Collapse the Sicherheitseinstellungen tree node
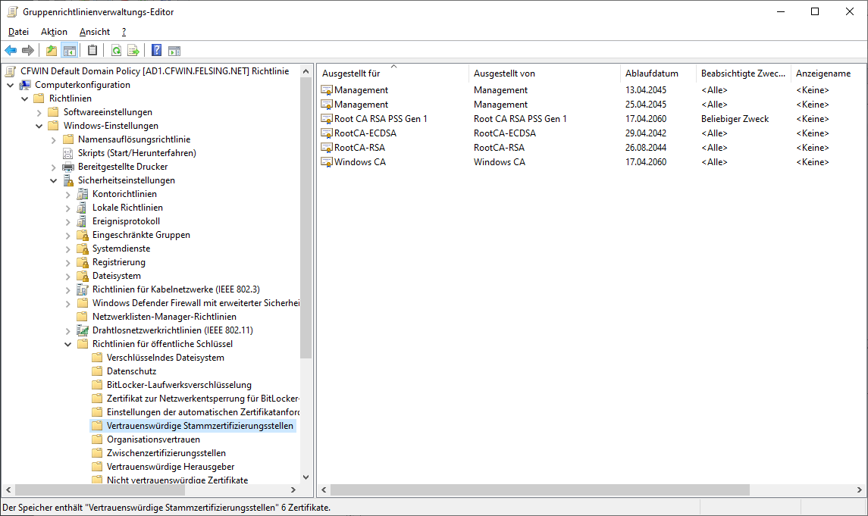This screenshot has width=868, height=516. (54, 180)
